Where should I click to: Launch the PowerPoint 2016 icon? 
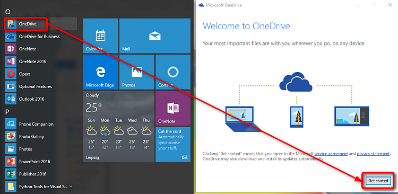11,162
